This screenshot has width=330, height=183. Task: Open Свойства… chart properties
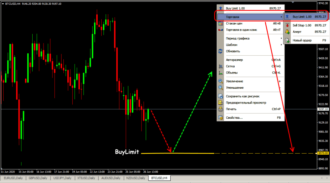234,118
